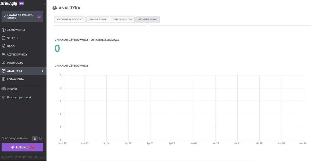The width and height of the screenshot is (313, 161).
Task: Select the Ostatnie 90 dni tab
Action: 148,20
